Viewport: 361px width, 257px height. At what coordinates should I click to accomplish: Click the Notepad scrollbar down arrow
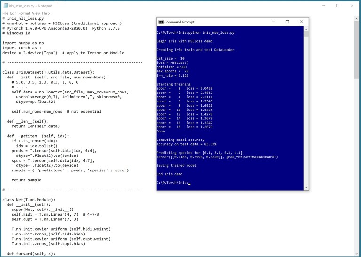pyautogui.click(x=356, y=253)
